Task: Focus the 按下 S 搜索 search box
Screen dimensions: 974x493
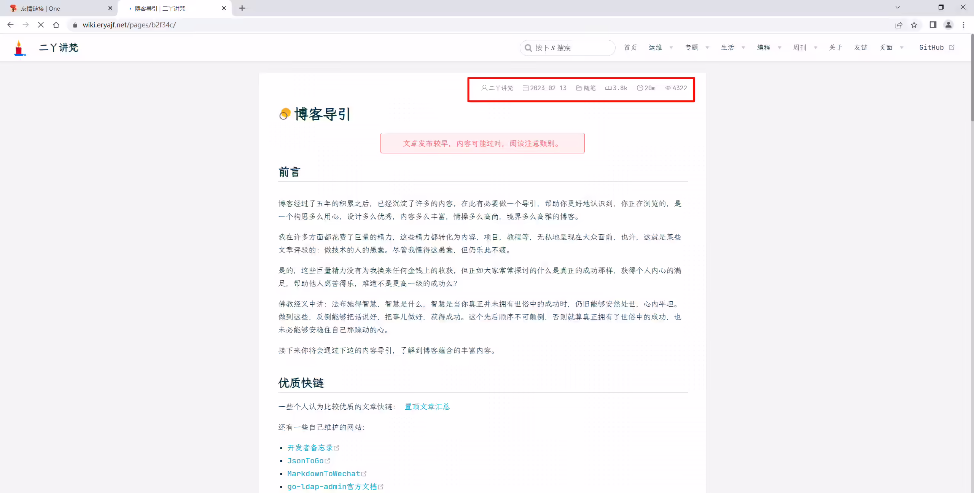Action: (x=567, y=48)
